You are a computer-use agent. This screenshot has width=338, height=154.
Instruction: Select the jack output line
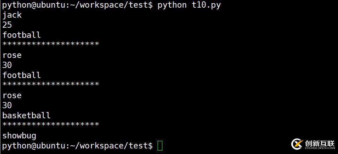12,15
